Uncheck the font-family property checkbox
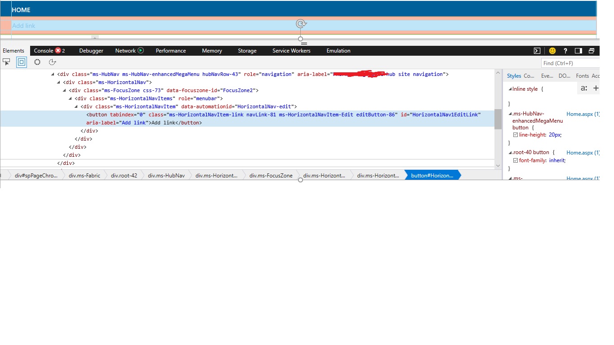614x345 pixels. tap(516, 160)
